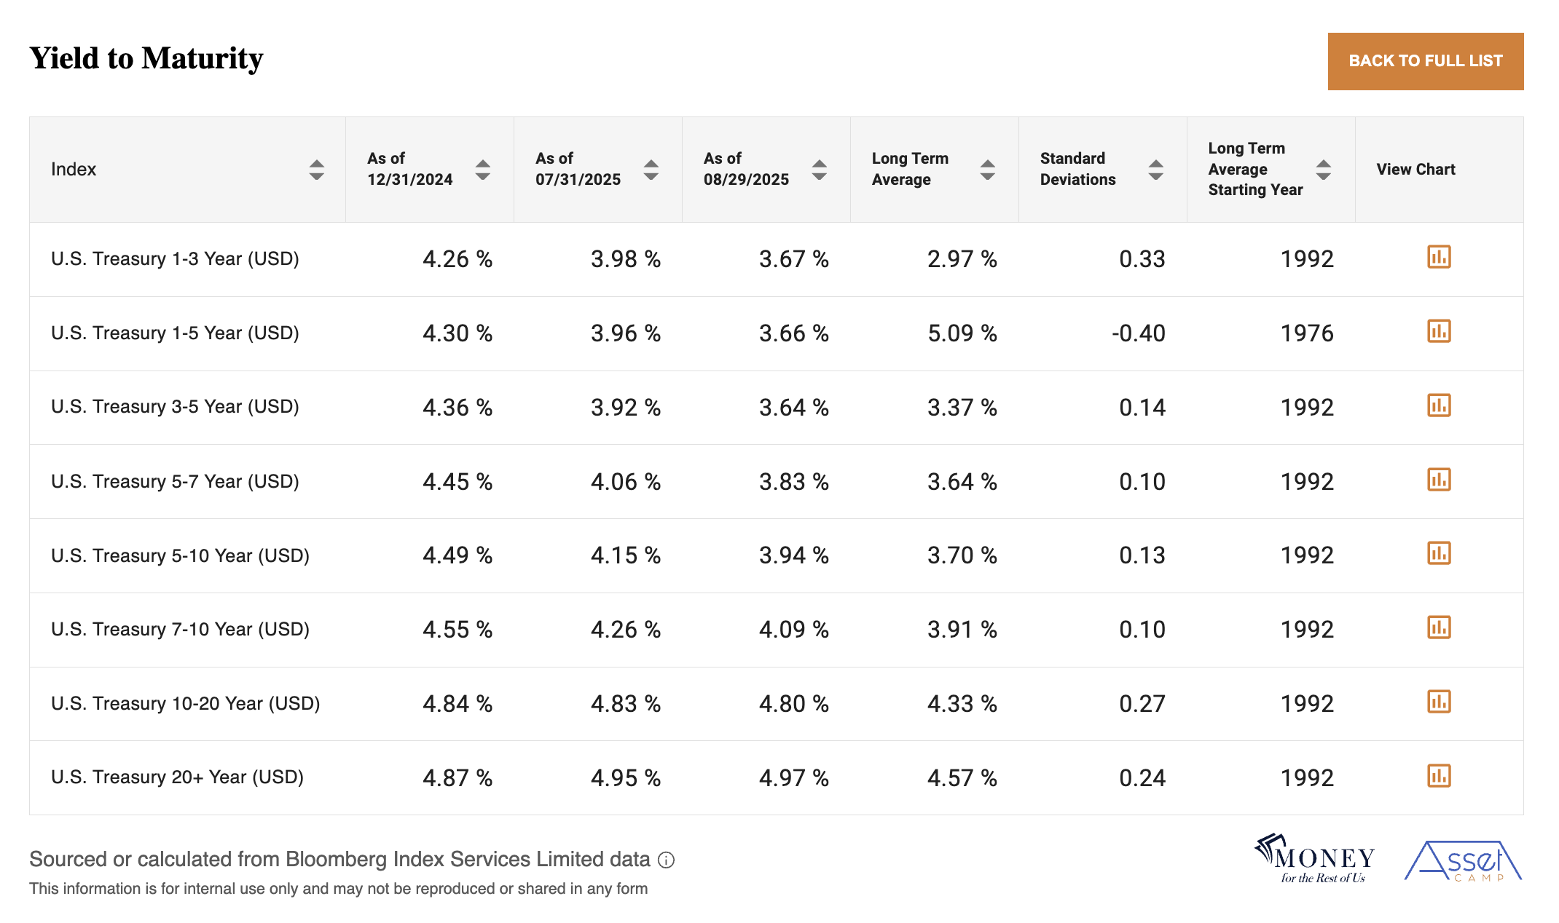Sort by Long Term Average Starting Year
Viewport: 1559px width, 923px height.
click(1323, 170)
